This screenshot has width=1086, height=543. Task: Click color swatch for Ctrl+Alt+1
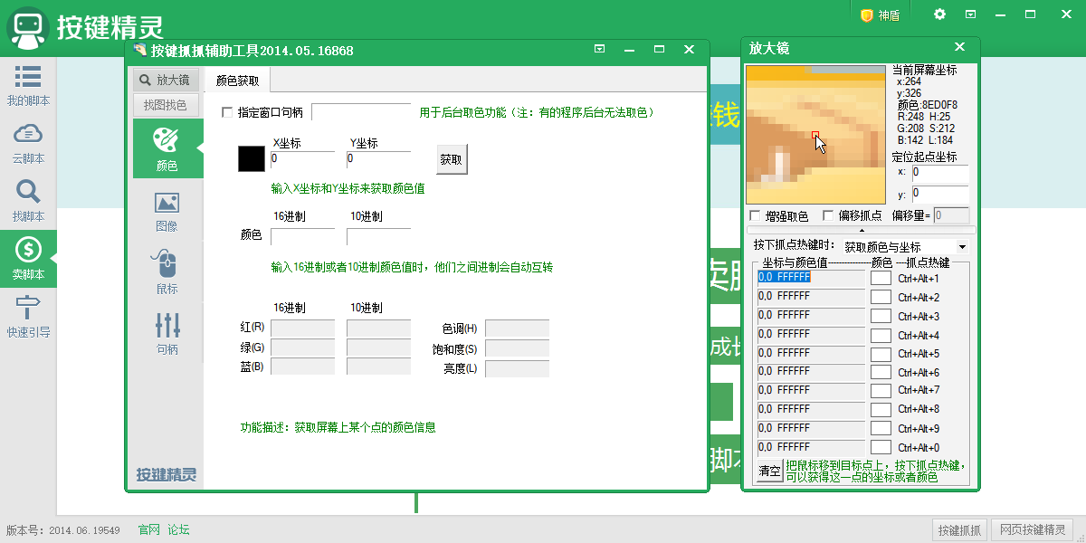881,279
